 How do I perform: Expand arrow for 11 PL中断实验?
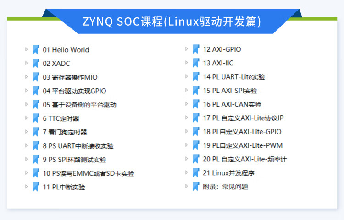tap(26, 187)
